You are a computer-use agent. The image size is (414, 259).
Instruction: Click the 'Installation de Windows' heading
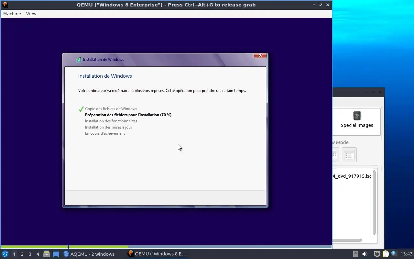click(105, 76)
